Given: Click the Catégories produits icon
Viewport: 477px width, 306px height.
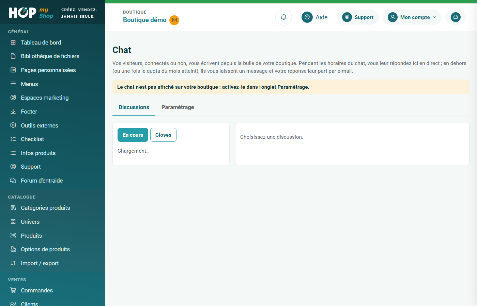Looking at the screenshot, I should [x=13, y=208].
